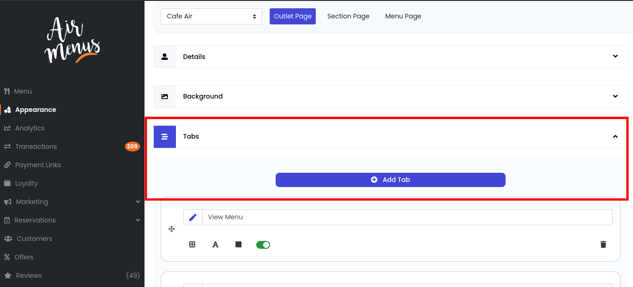Screen dimensions: 633x287
Task: Click the Reviews star icon
Action: pos(8,275)
